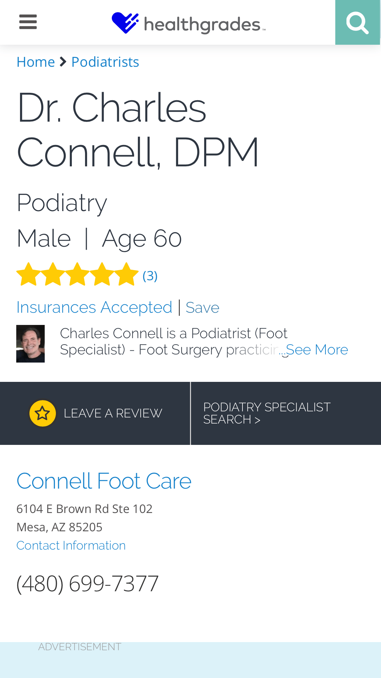Screen dimensions: 381x678
Task: Expand the bio with See More
Action: pyautogui.click(x=317, y=350)
